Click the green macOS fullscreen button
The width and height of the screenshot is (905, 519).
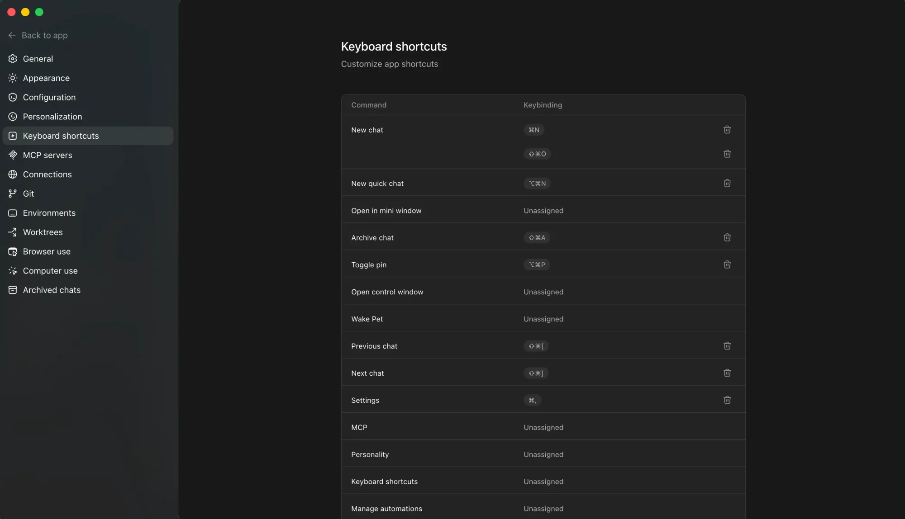click(39, 12)
